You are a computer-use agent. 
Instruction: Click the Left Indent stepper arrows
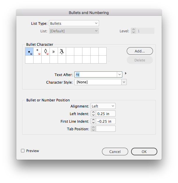coord(93,114)
